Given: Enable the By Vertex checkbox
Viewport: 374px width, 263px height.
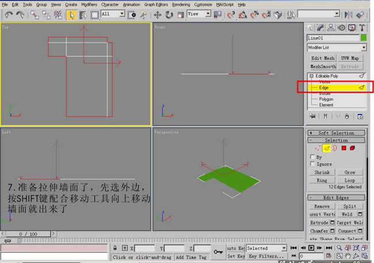Looking at the screenshot, I should click(312, 157).
